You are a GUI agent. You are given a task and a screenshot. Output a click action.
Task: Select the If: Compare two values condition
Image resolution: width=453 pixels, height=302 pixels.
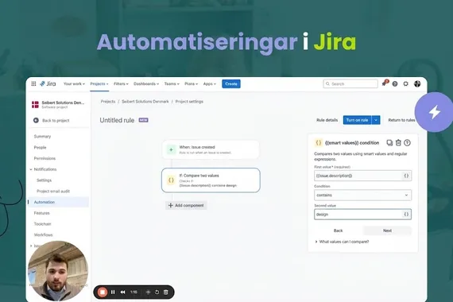(x=211, y=180)
